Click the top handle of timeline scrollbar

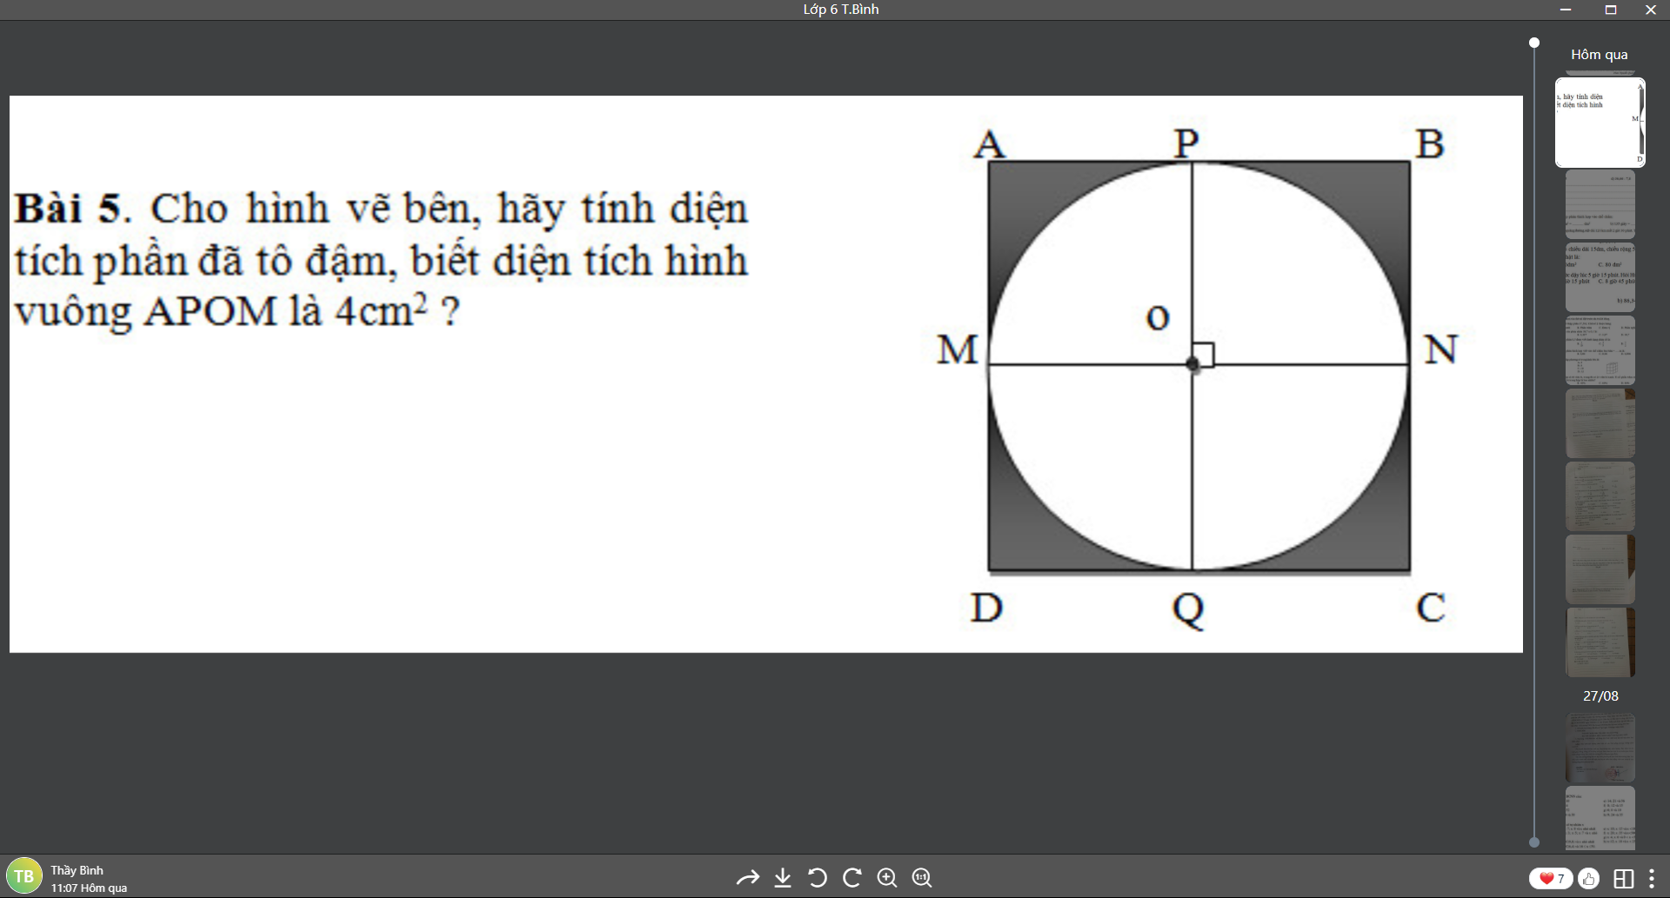1534,43
